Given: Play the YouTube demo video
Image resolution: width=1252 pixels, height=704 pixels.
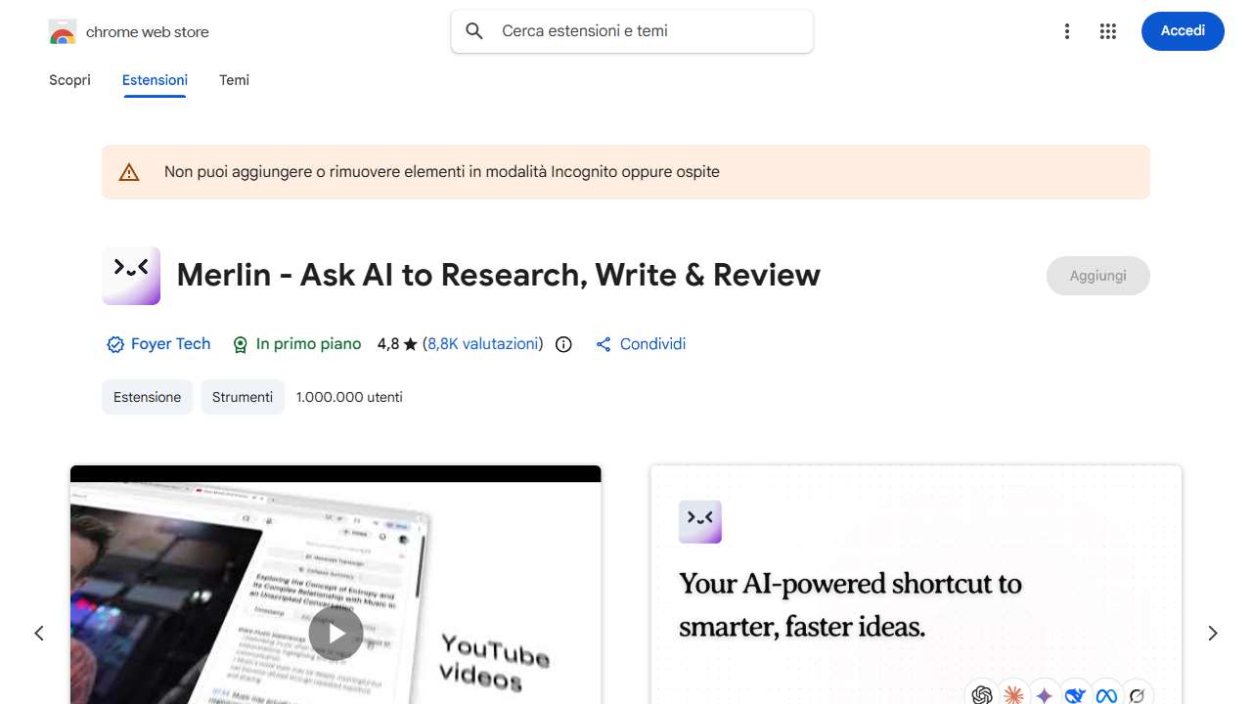Looking at the screenshot, I should [x=335, y=633].
